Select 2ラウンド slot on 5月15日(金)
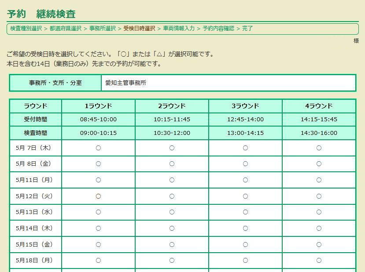This screenshot has height=272, width=365. point(172,245)
